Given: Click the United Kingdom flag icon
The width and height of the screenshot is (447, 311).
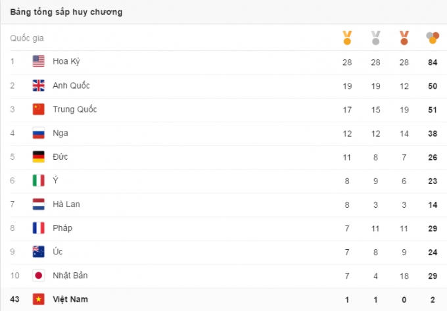Looking at the screenshot, I should pos(39,85).
